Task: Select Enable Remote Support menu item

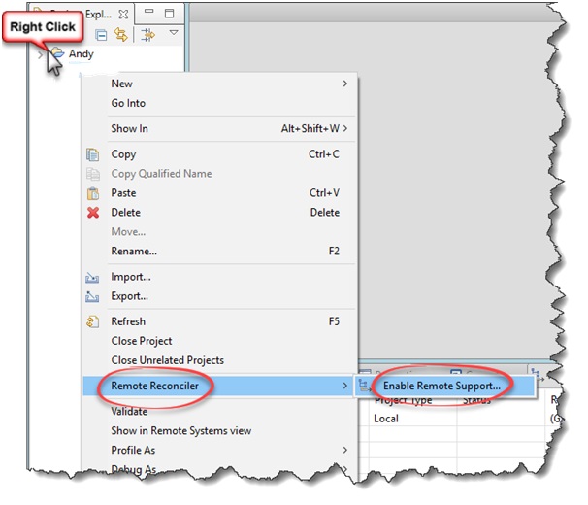Action: (441, 386)
